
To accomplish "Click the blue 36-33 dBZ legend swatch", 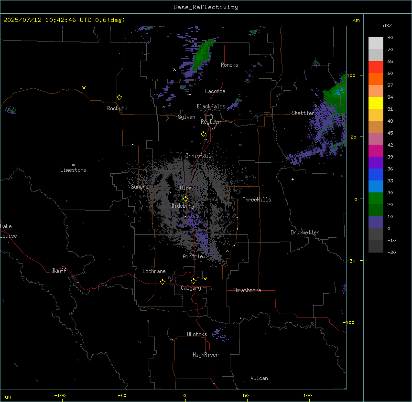I will click(376, 174).
